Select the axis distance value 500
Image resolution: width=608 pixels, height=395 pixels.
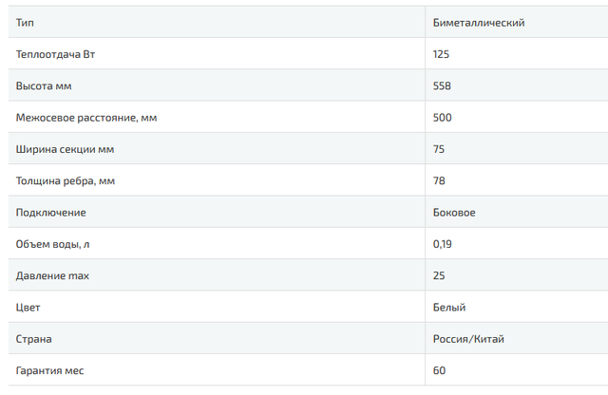point(442,117)
